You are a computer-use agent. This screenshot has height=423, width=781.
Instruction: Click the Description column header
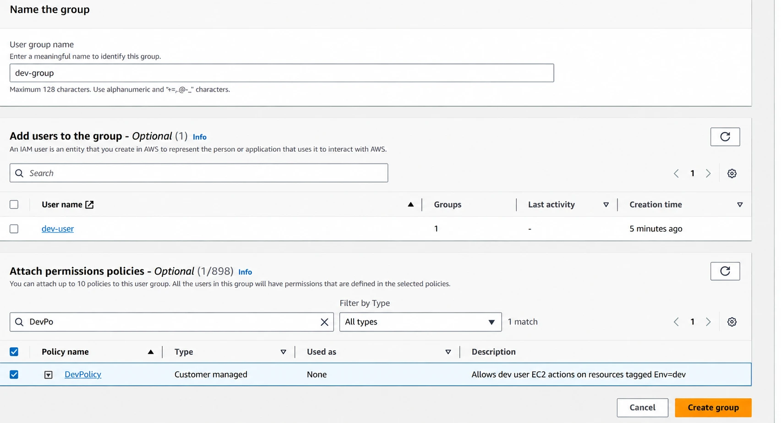point(493,352)
